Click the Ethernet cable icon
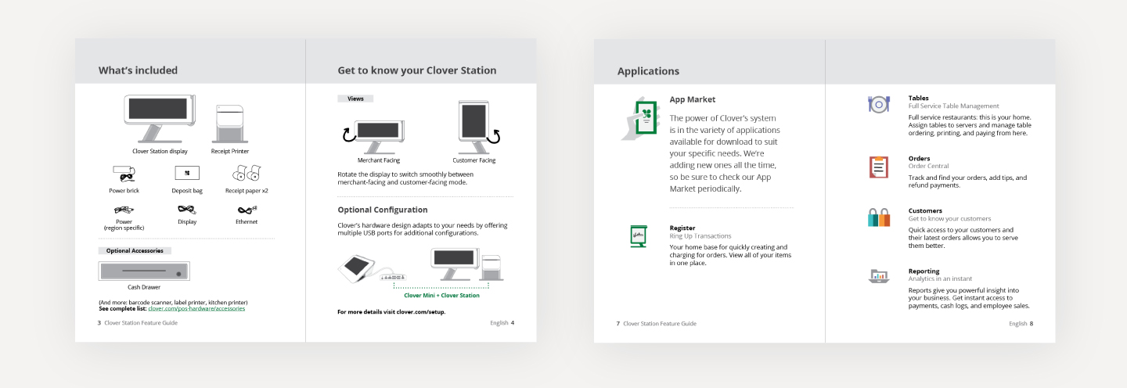Image resolution: width=1127 pixels, height=388 pixels. click(247, 210)
